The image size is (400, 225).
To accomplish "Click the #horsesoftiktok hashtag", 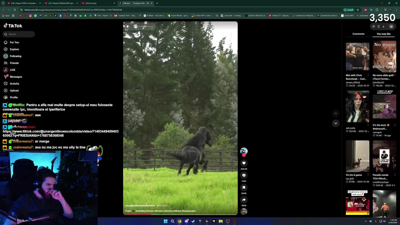I will point(172,211).
